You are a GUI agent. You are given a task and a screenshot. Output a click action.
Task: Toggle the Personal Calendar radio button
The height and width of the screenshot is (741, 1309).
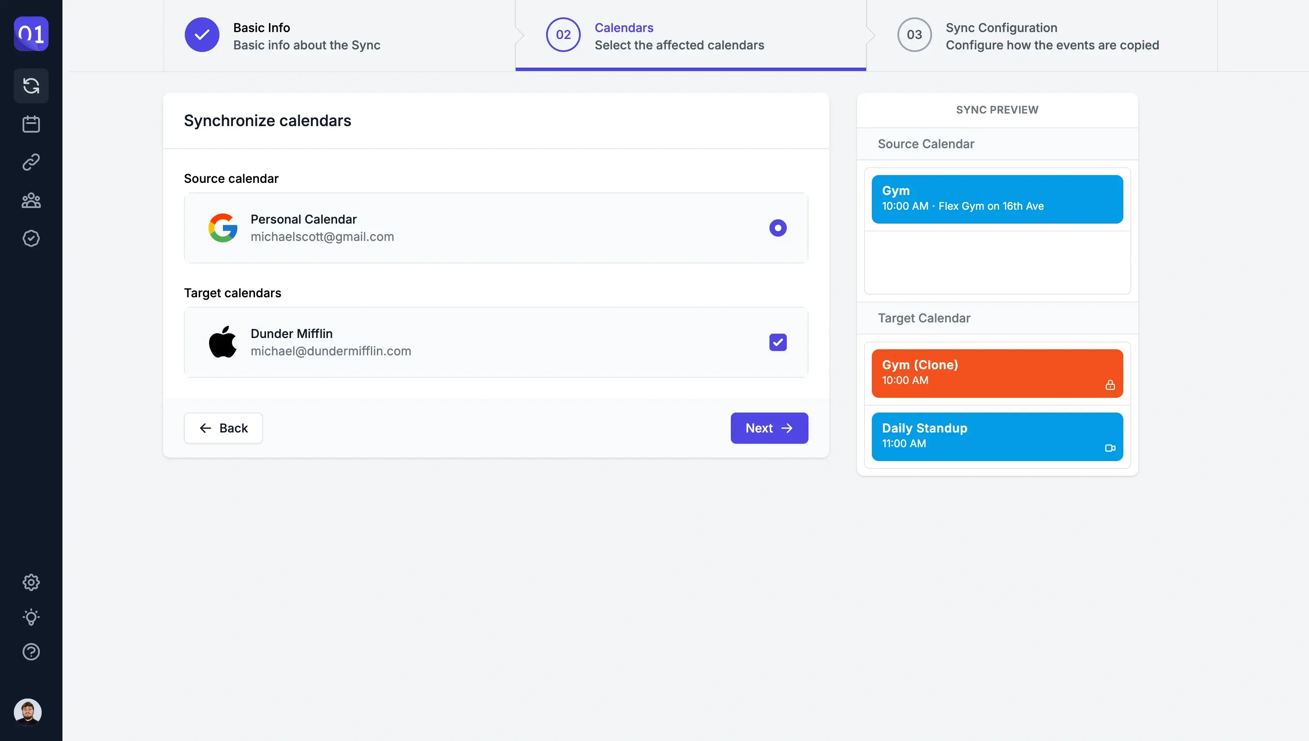(x=778, y=227)
